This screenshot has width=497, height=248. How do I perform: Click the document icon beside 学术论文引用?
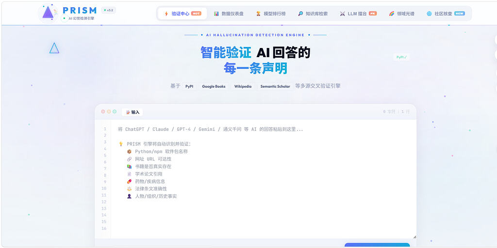(x=129, y=174)
